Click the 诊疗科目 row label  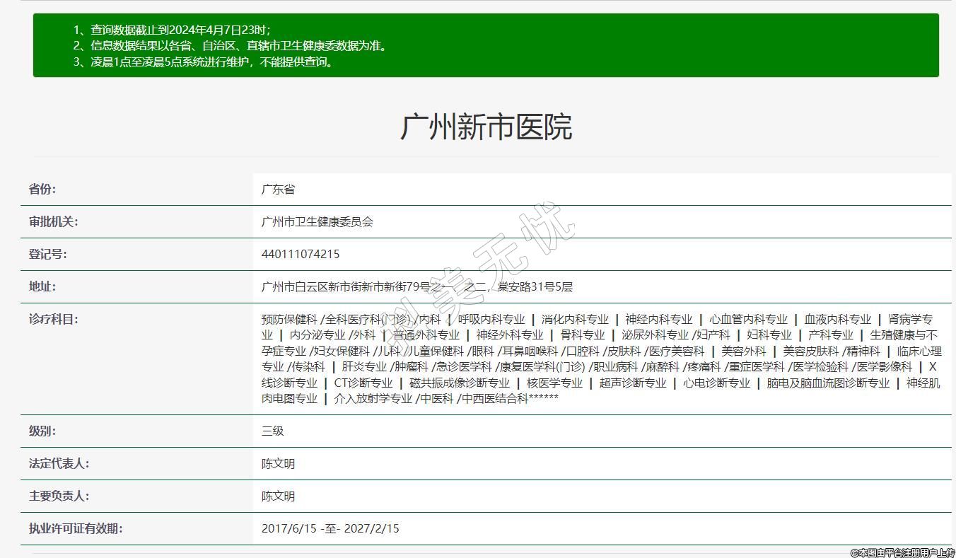click(53, 320)
